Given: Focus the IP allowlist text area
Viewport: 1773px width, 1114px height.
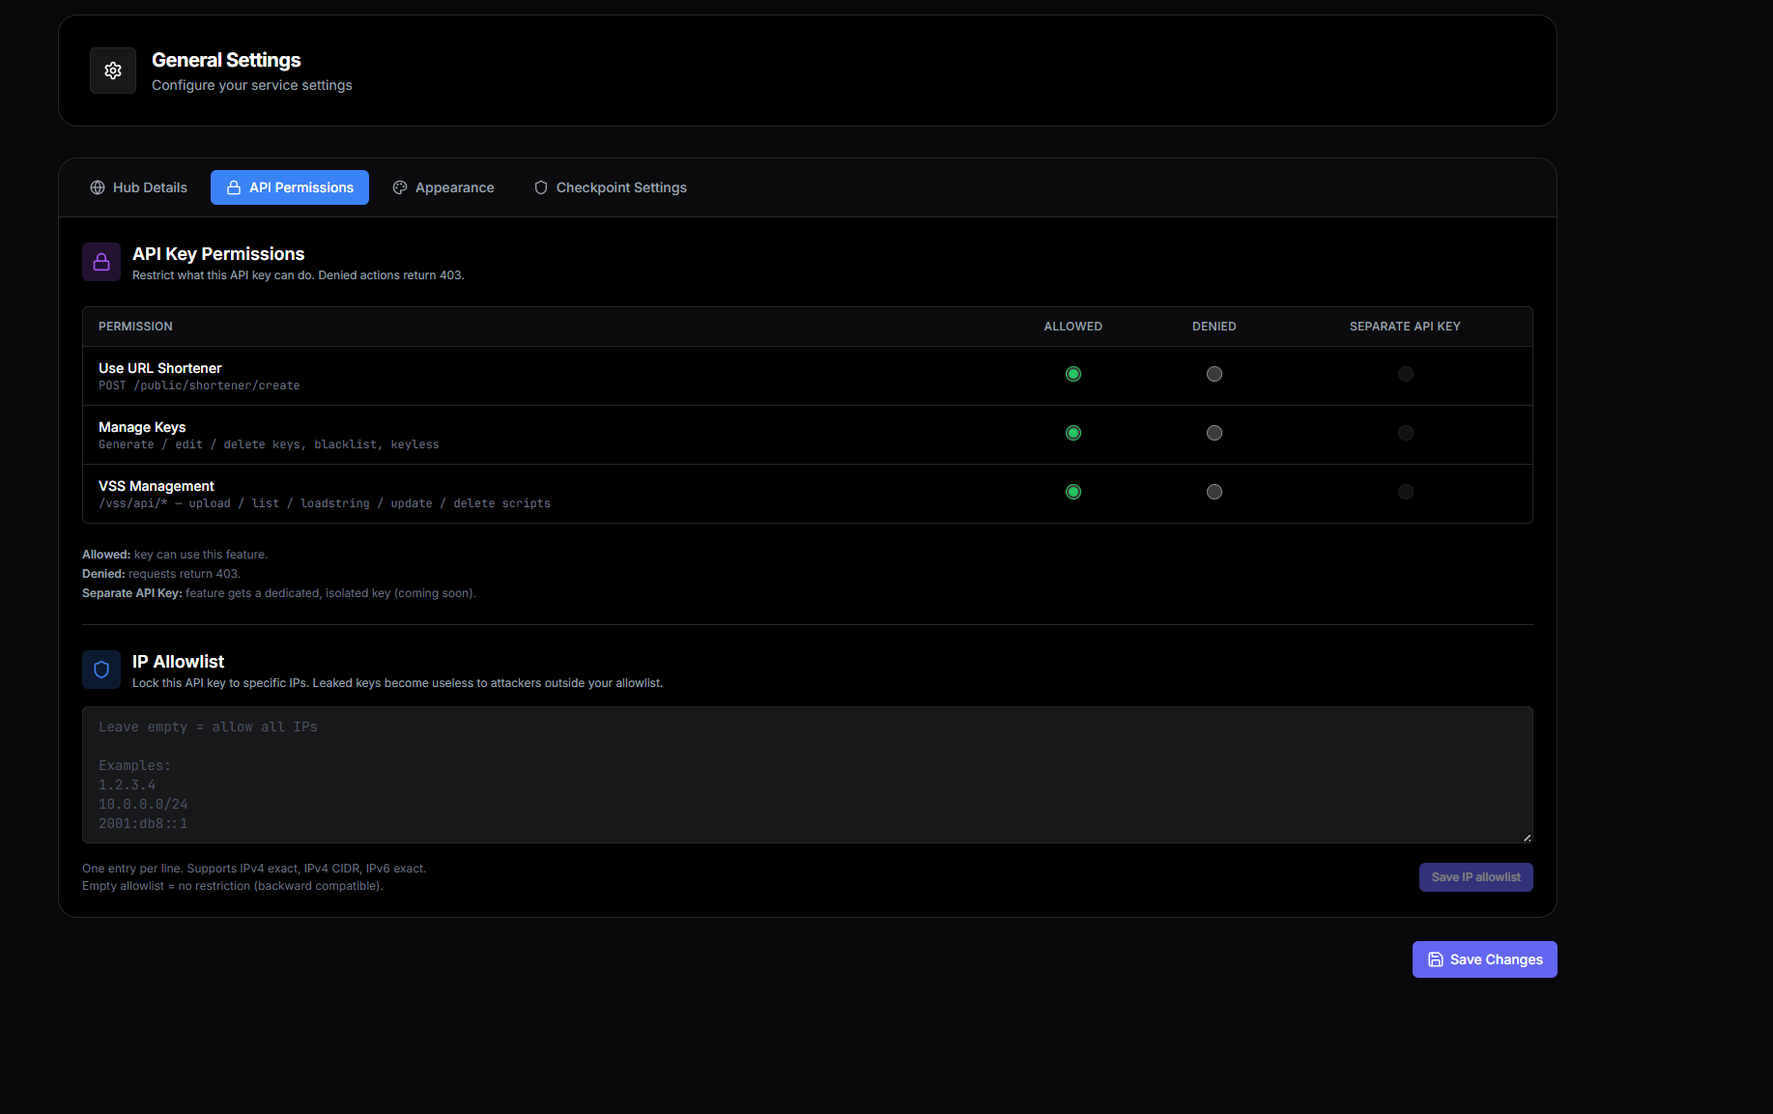Looking at the screenshot, I should [x=808, y=775].
